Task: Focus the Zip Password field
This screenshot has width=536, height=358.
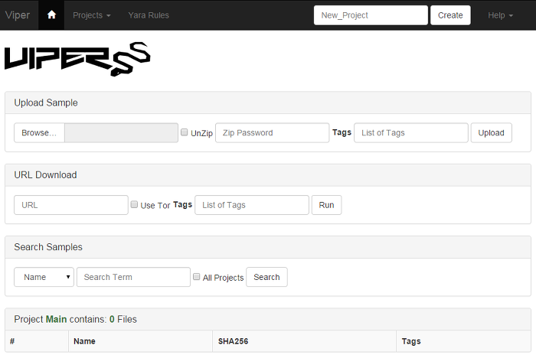Action: (x=272, y=132)
